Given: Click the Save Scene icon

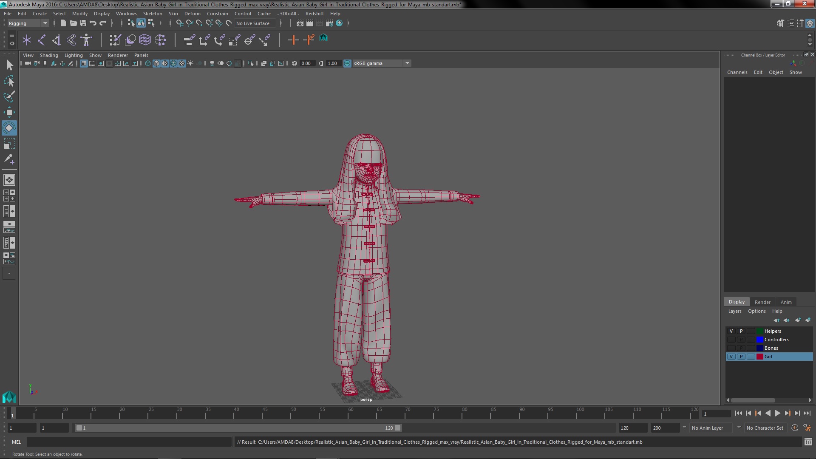Looking at the screenshot, I should pos(83,23).
